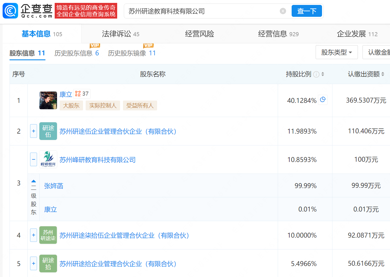This screenshot has height=277, width=390.
Task: Collapse the 苏州峰研教育科技有限公司 row
Action: (34, 159)
